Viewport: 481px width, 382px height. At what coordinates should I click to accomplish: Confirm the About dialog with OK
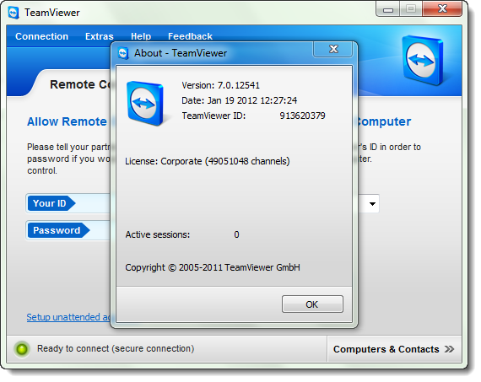click(312, 304)
